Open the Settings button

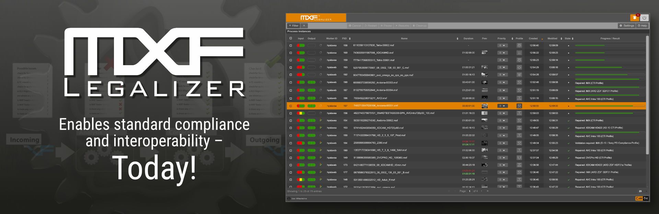coord(627,26)
